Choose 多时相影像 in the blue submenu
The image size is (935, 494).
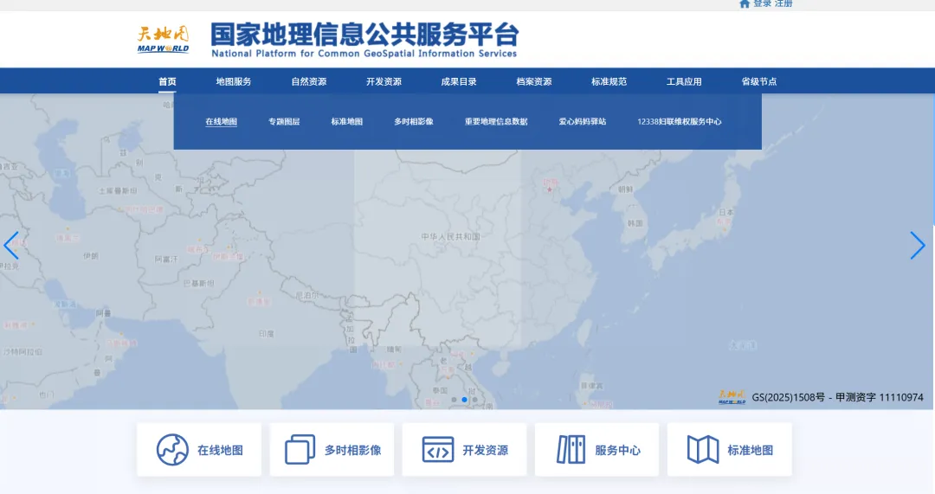(414, 122)
